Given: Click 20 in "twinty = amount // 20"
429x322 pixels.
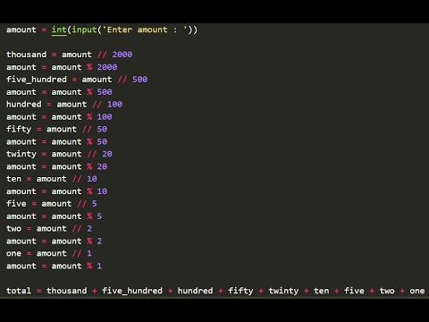Looking at the screenshot, I should click(x=107, y=154).
